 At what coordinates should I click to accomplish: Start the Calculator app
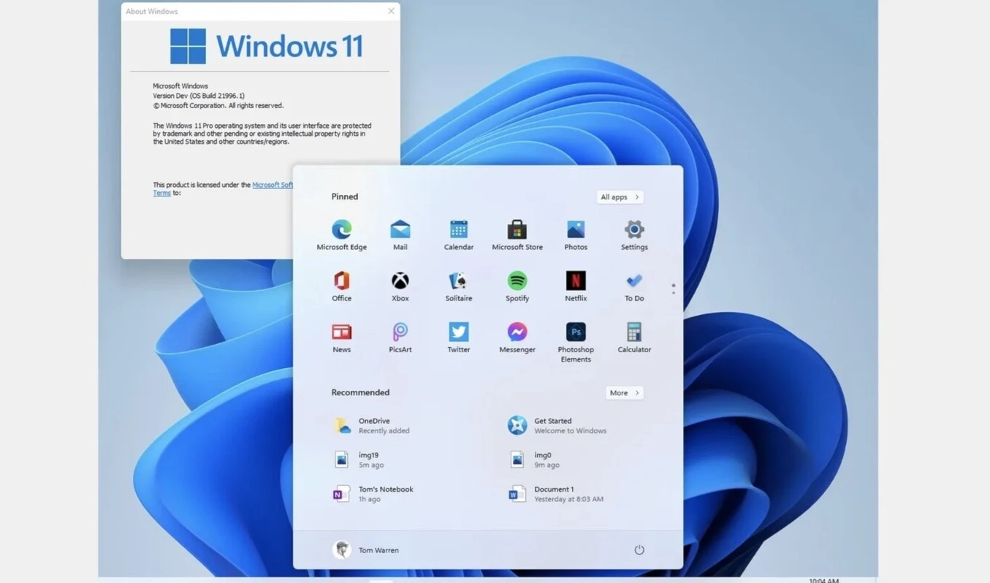click(633, 331)
